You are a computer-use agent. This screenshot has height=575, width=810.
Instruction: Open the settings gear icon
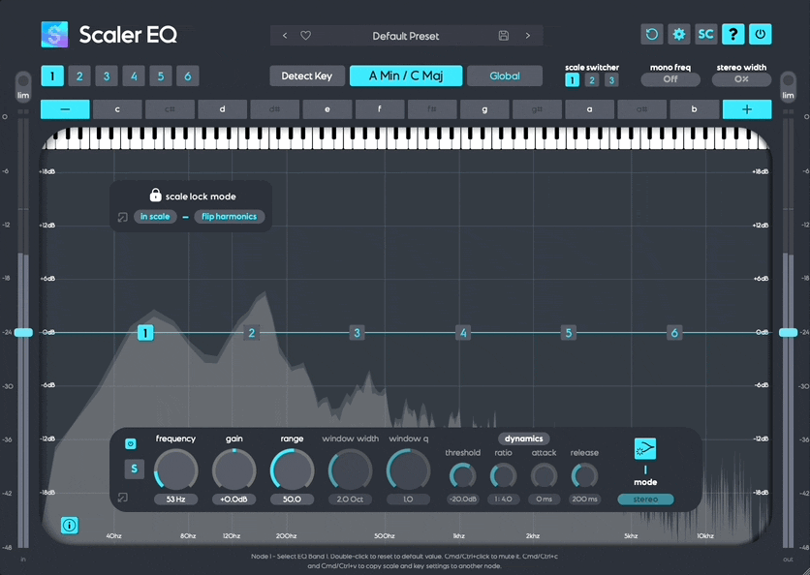pos(678,34)
